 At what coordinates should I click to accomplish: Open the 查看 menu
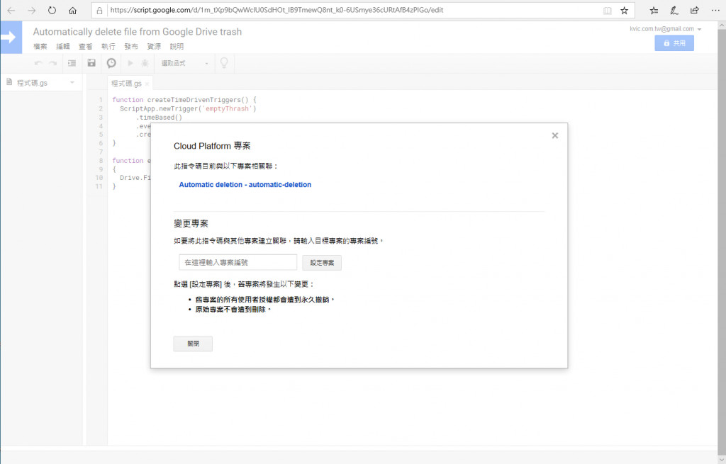coord(86,46)
